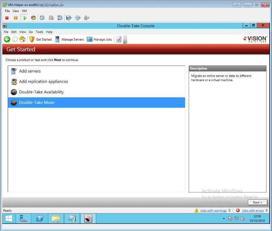The height and width of the screenshot is (231, 272).
Task: Click the Home house icon
Action: [x=22, y=39]
